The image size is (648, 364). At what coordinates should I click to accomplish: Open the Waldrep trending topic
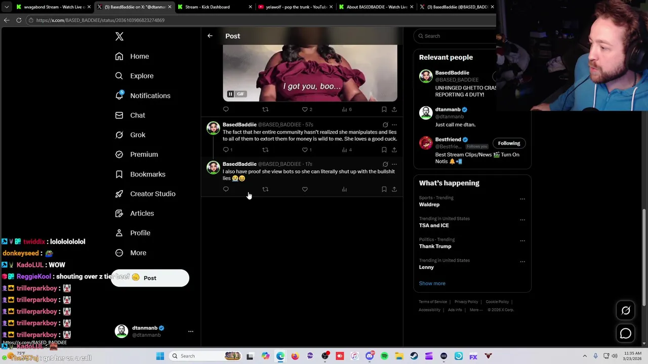429,205
